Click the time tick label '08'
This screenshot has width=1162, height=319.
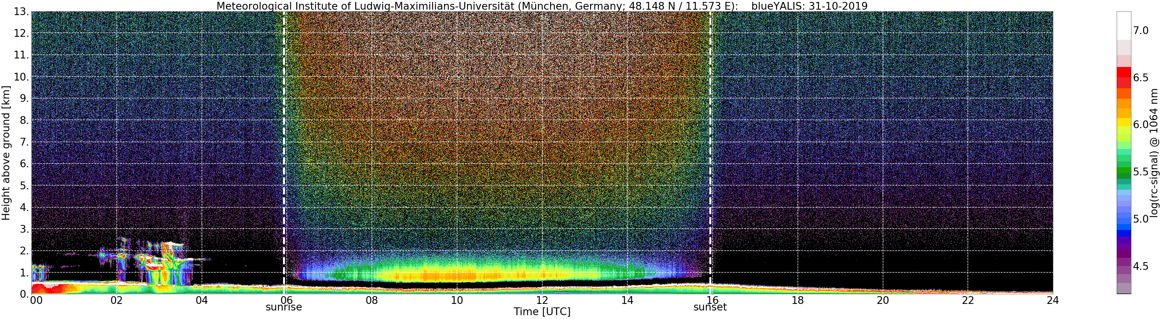[372, 300]
